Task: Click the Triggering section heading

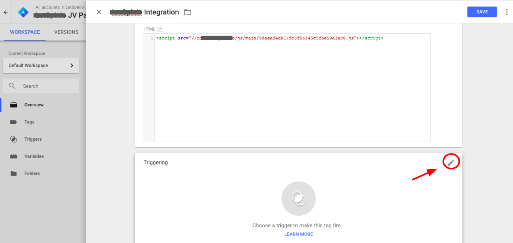Action: tap(156, 162)
